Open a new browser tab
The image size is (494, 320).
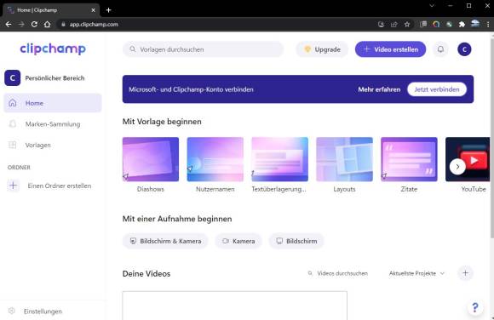coord(108,10)
